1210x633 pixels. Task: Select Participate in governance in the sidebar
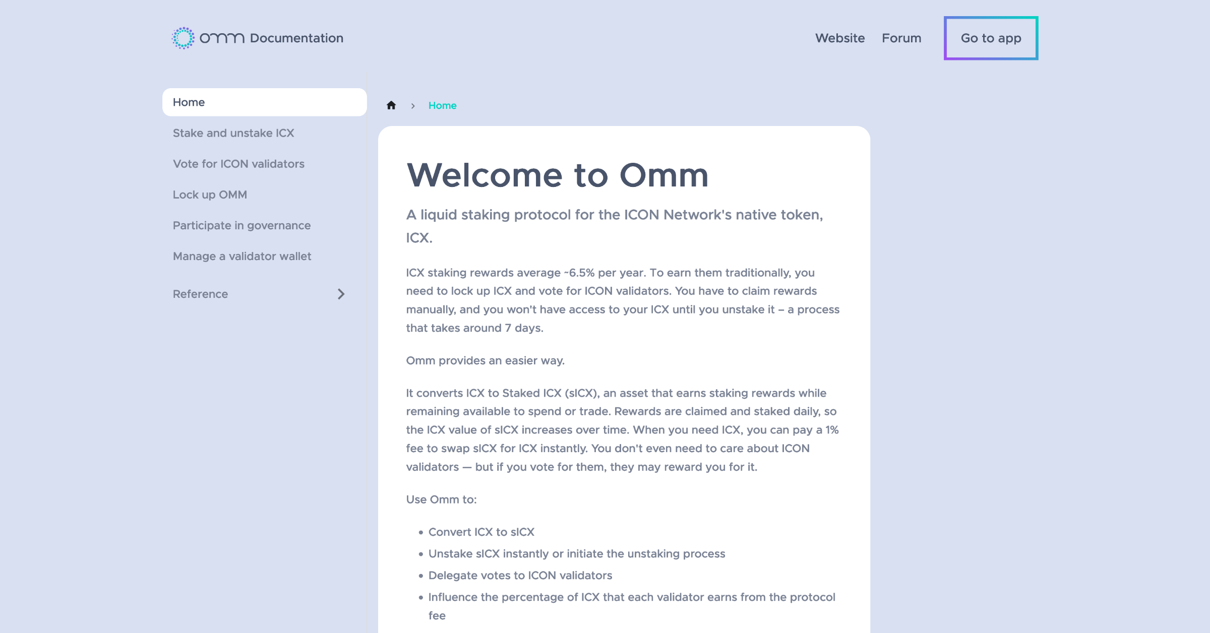click(241, 225)
